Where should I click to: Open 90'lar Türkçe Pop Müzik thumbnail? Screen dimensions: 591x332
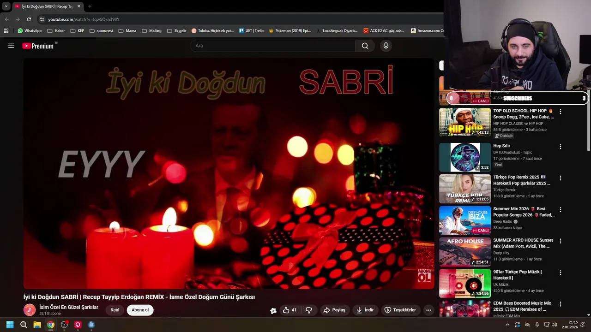(x=465, y=284)
